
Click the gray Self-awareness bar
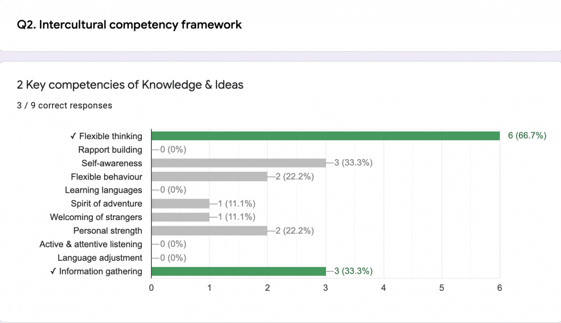[238, 163]
